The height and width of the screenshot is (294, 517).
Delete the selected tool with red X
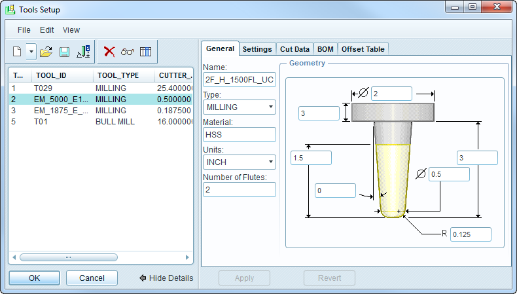coord(109,52)
